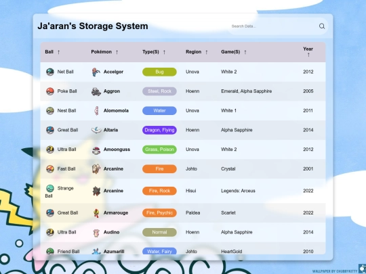Click the Strange Ball icon

point(50,188)
